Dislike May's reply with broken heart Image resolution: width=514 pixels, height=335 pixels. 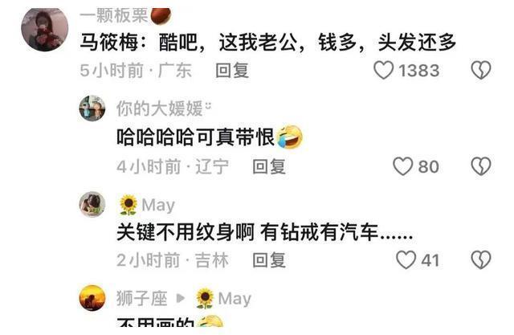[x=481, y=260]
